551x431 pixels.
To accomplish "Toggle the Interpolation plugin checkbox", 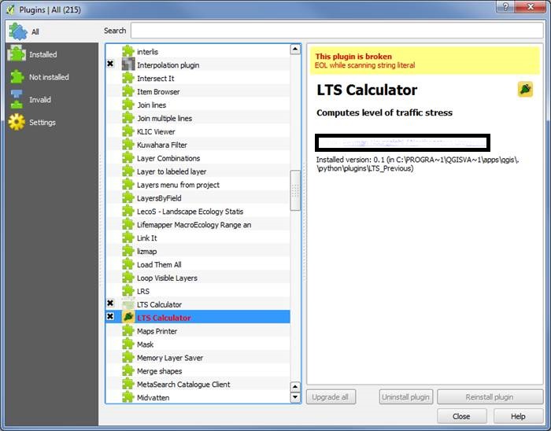I will point(110,64).
